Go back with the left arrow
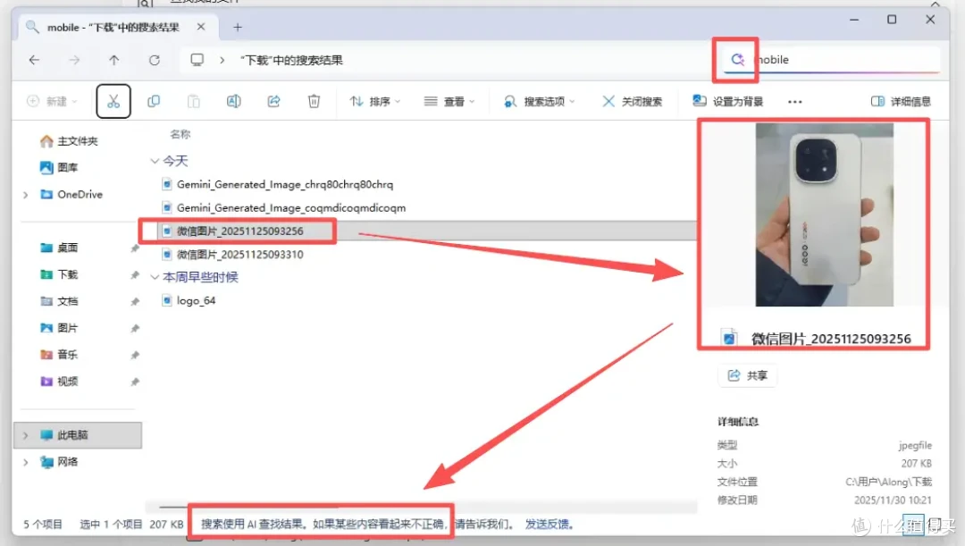The height and width of the screenshot is (546, 965). pos(34,60)
